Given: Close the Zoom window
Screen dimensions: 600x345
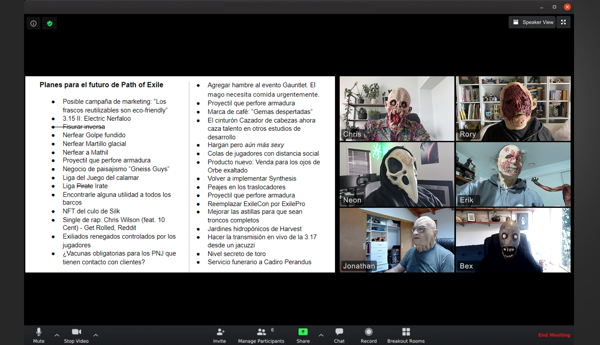Looking at the screenshot, I should pyautogui.click(x=567, y=7).
